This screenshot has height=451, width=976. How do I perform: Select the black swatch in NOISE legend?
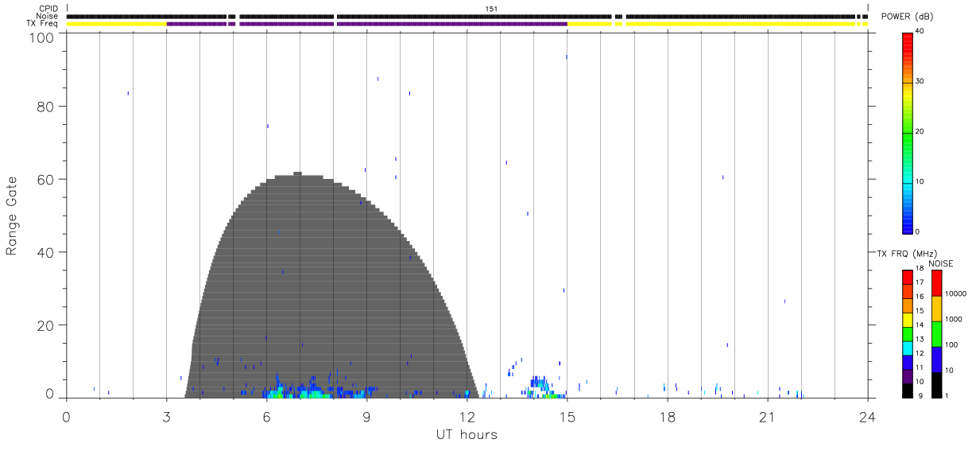coord(936,384)
